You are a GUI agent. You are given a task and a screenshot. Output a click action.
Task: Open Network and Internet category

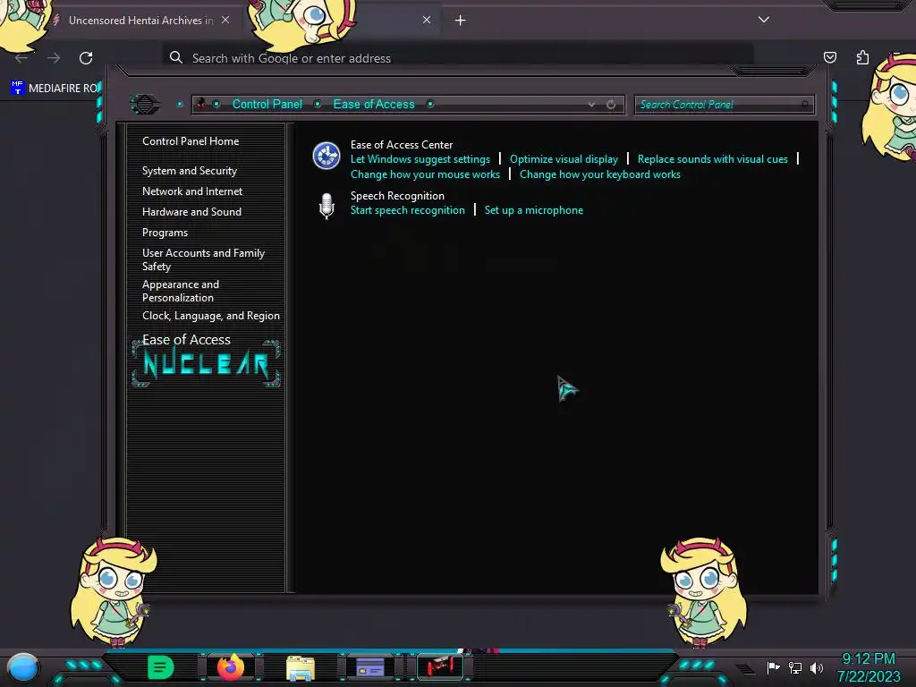click(x=192, y=191)
